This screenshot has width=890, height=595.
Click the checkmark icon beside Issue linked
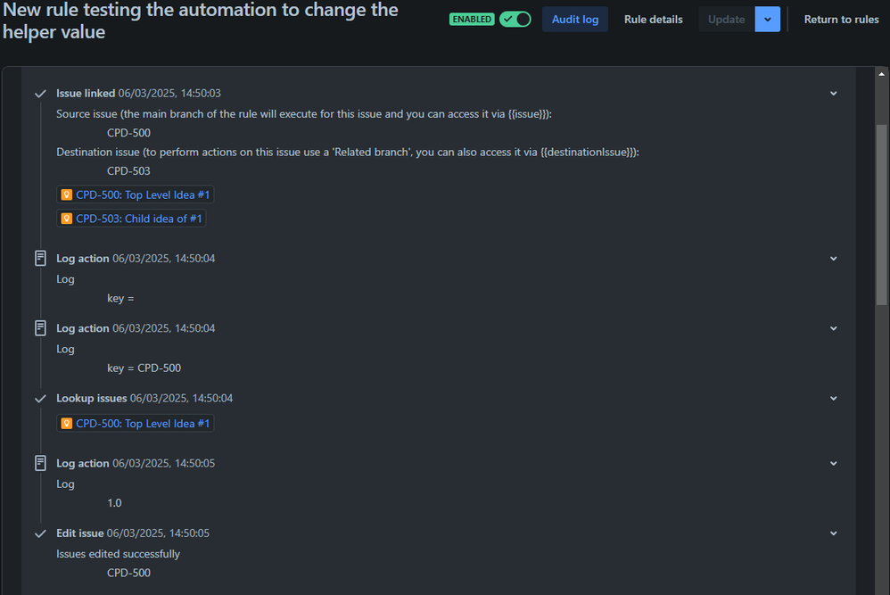(40, 92)
